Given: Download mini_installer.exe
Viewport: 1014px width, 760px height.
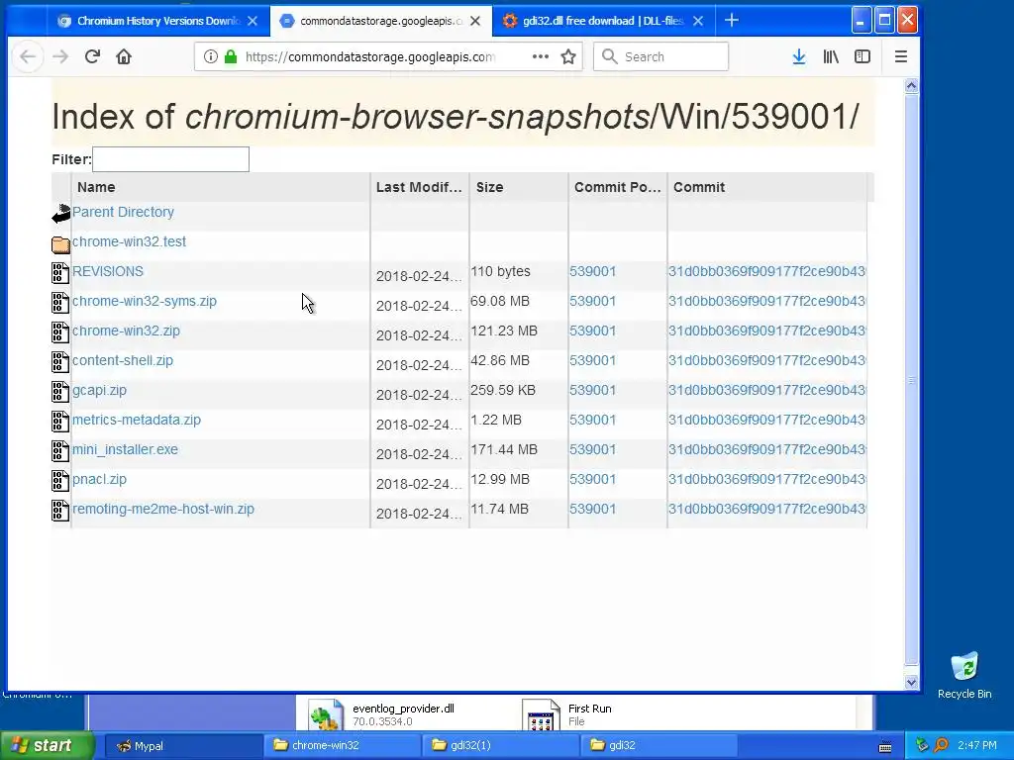Looking at the screenshot, I should click(x=125, y=450).
